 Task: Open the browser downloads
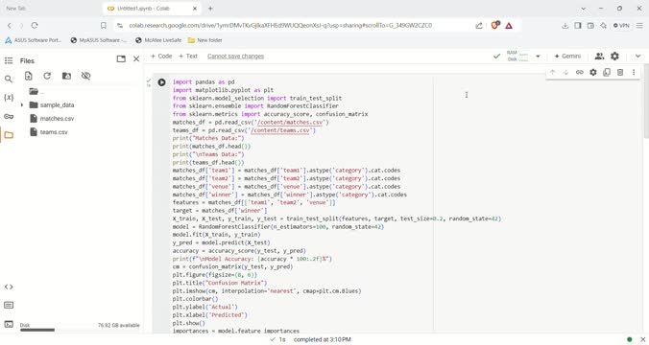click(565, 26)
